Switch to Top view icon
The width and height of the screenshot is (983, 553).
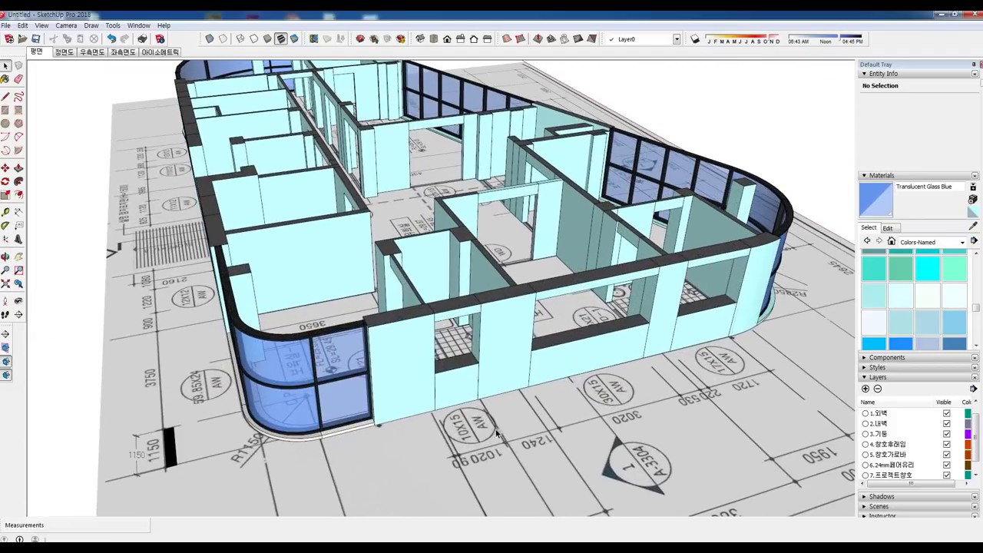[434, 38]
